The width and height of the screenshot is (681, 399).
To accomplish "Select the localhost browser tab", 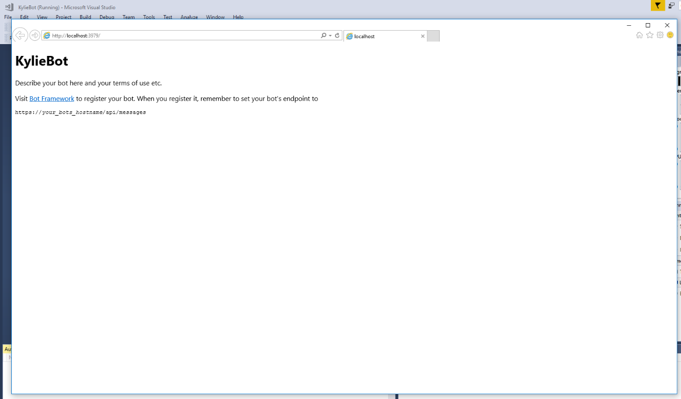I will 385,36.
